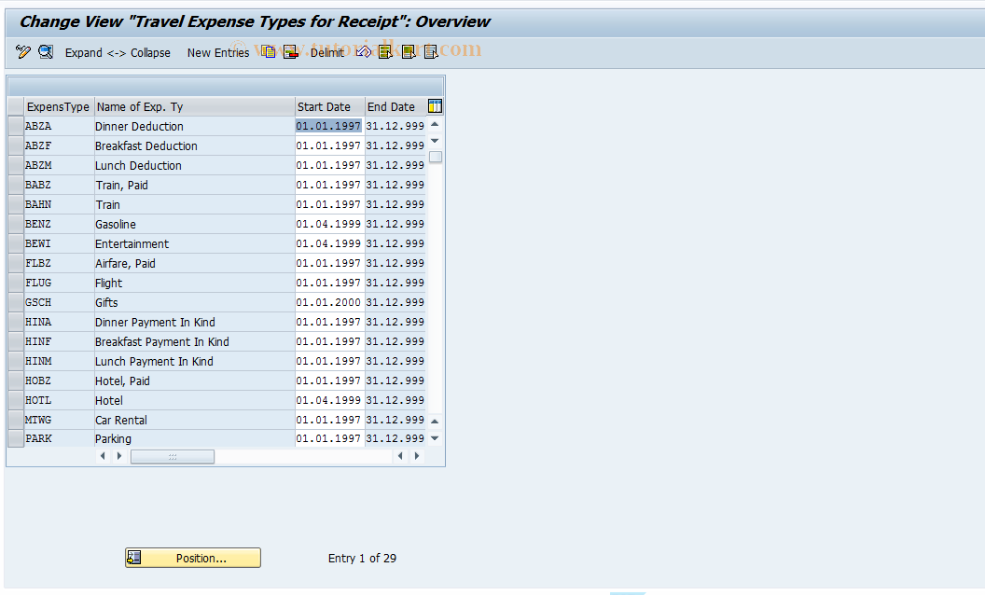
Task: Click the table scroll down arrow below the top arrow
Action: coord(435,141)
